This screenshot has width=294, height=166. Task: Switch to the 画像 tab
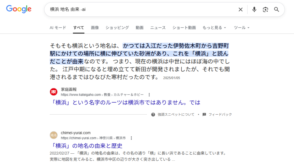(x=95, y=28)
